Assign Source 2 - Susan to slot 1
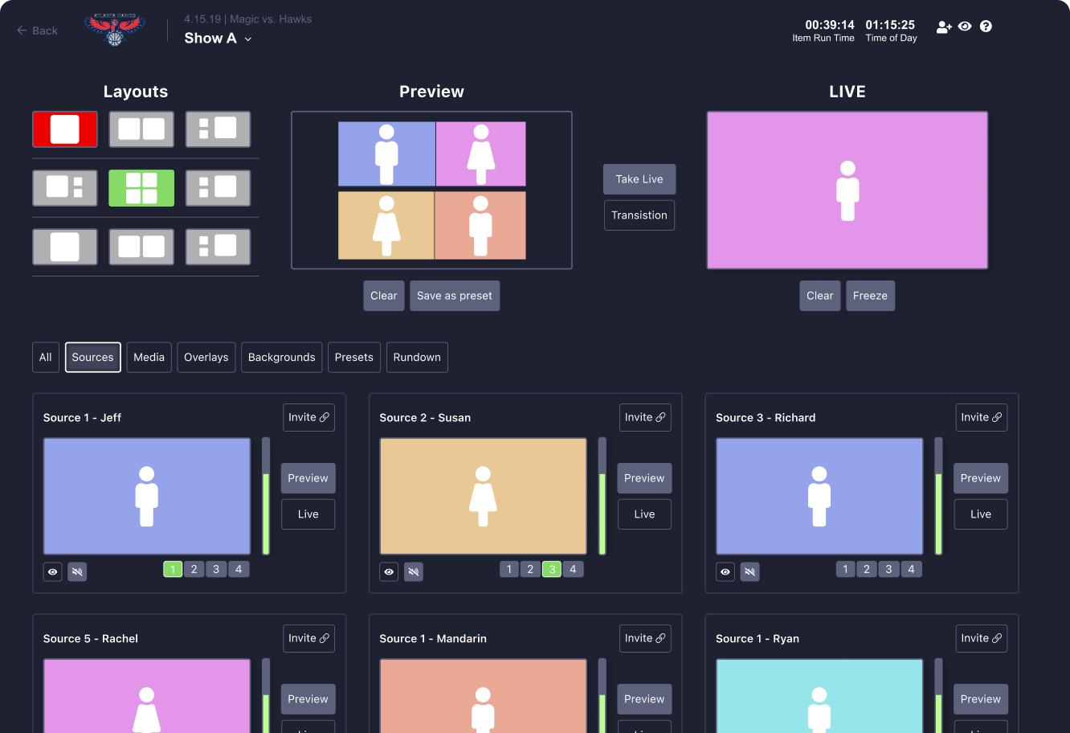Image resolution: width=1070 pixels, height=733 pixels. click(x=508, y=569)
